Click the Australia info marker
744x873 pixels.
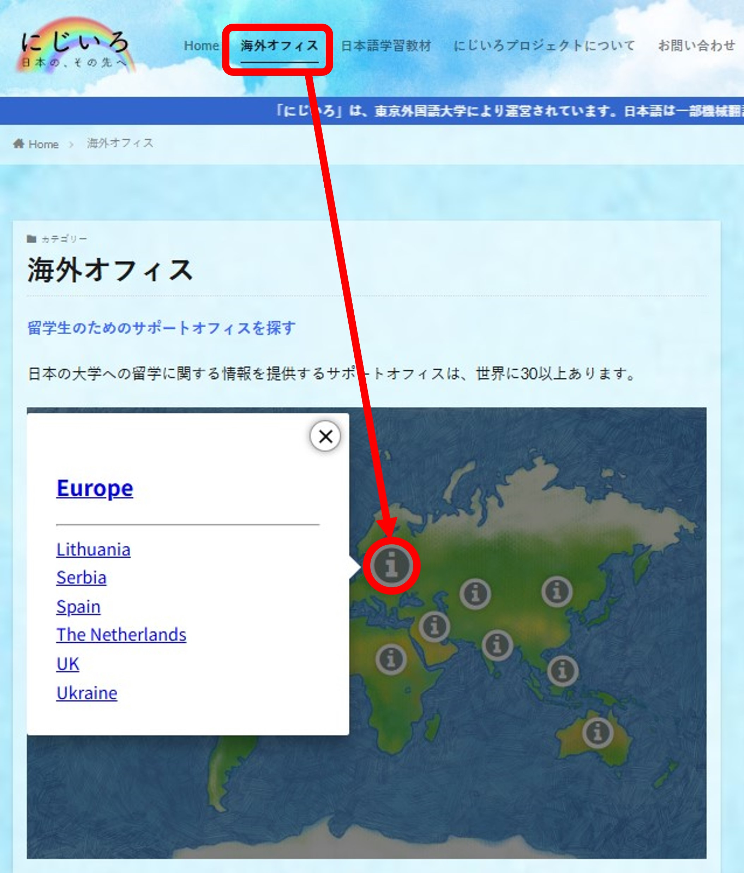coord(597,733)
